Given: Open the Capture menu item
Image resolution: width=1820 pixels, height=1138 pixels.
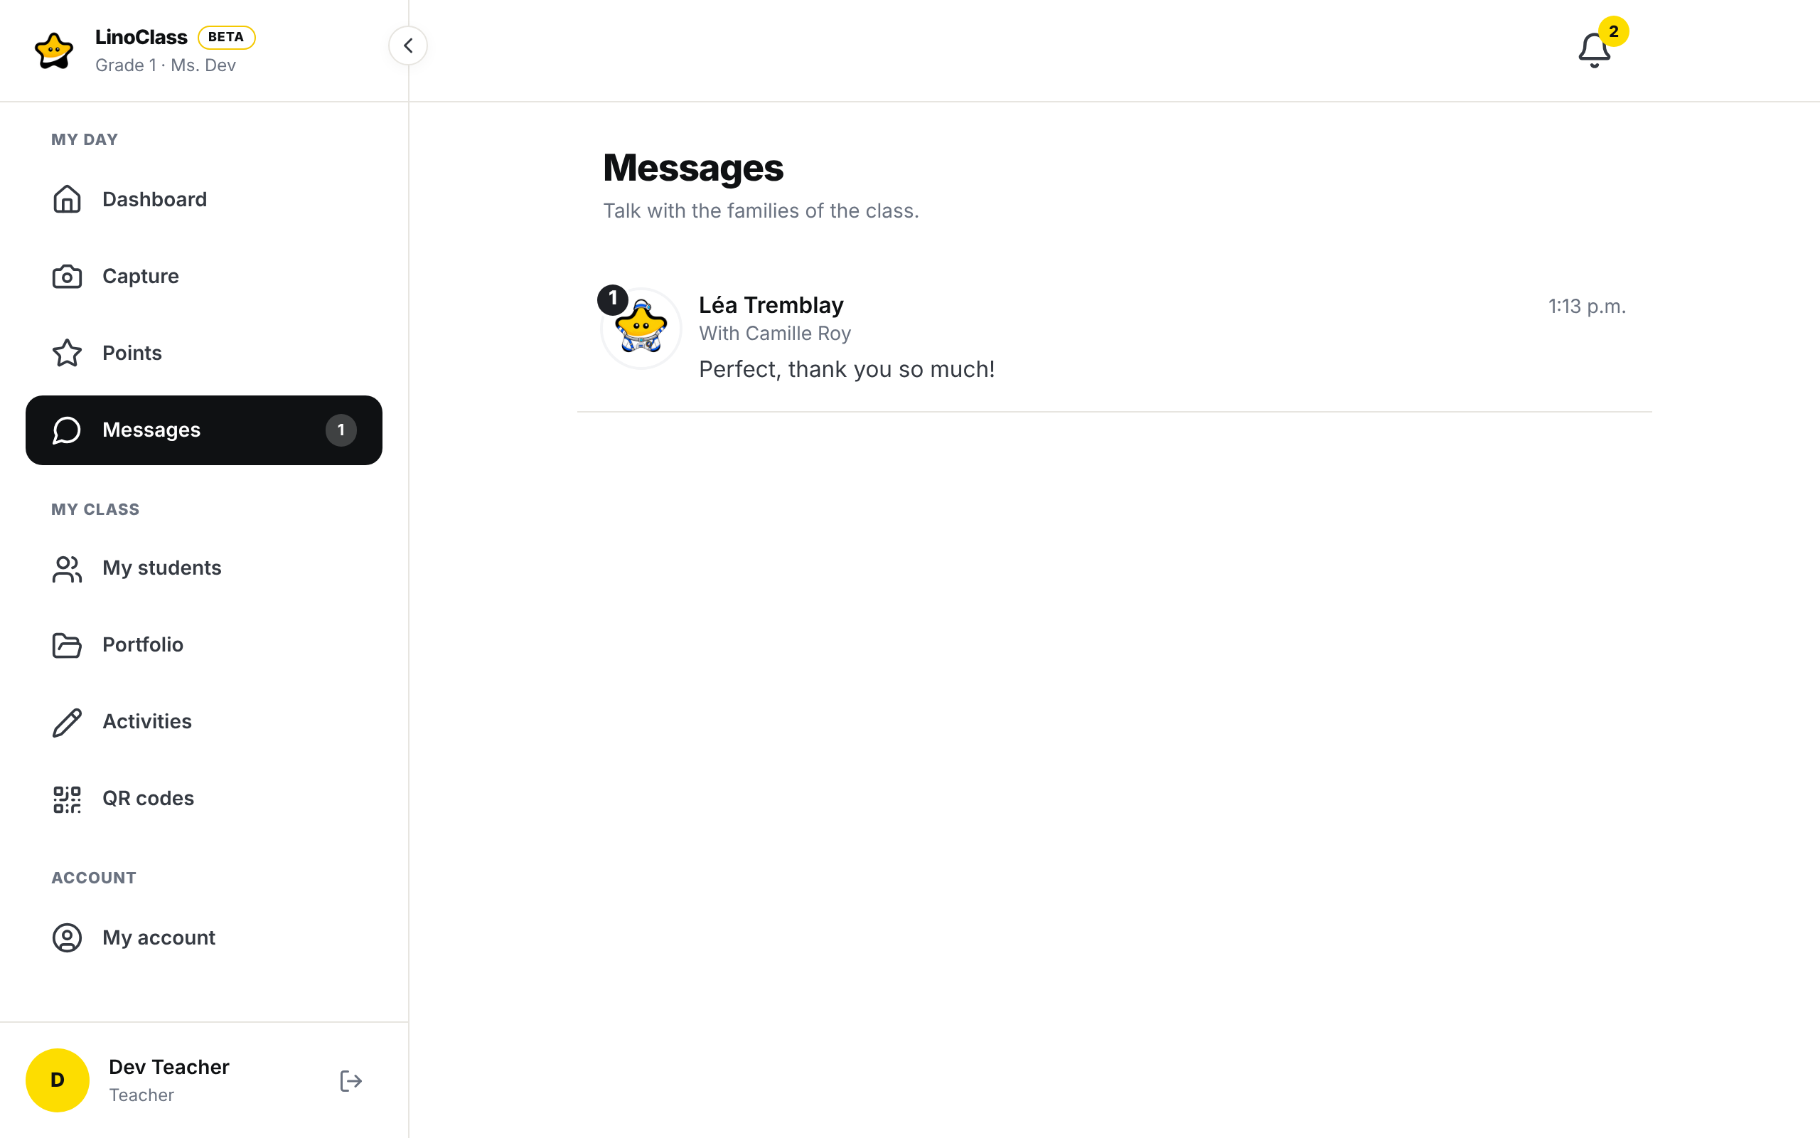Looking at the screenshot, I should tap(204, 276).
